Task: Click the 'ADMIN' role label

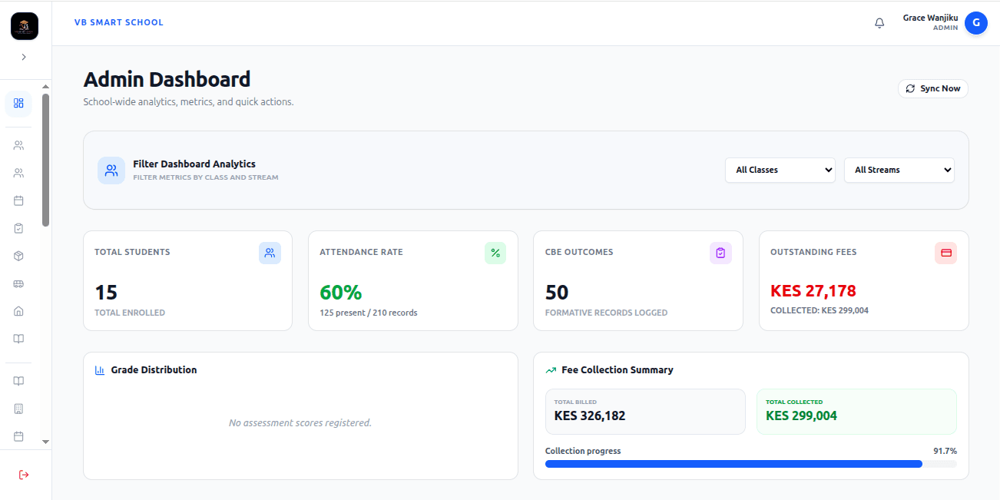Action: [x=945, y=28]
